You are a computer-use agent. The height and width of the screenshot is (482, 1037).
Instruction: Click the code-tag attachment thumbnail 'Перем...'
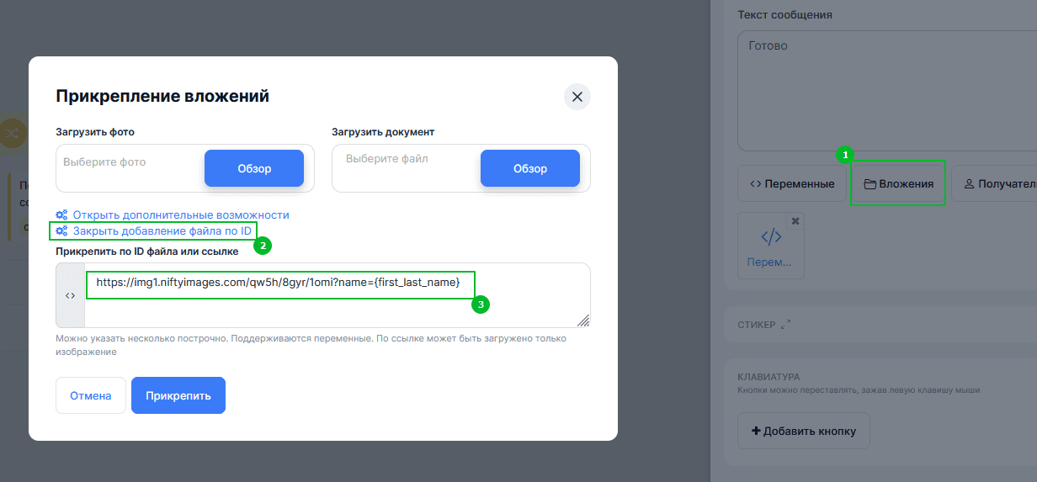(770, 244)
